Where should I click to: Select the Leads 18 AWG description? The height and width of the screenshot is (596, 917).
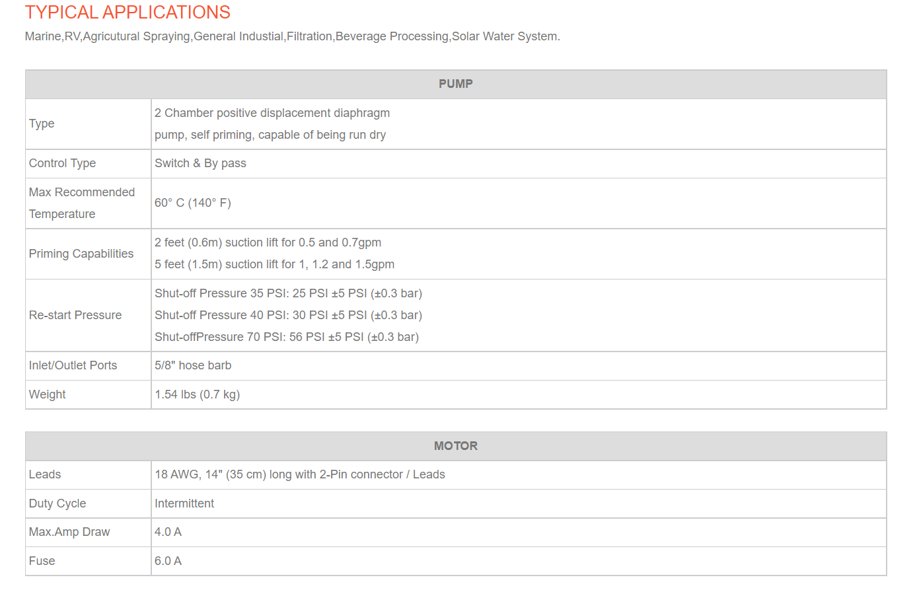300,474
